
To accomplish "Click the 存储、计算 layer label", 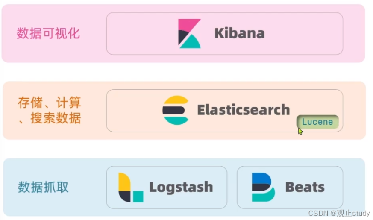I will coord(49,103).
